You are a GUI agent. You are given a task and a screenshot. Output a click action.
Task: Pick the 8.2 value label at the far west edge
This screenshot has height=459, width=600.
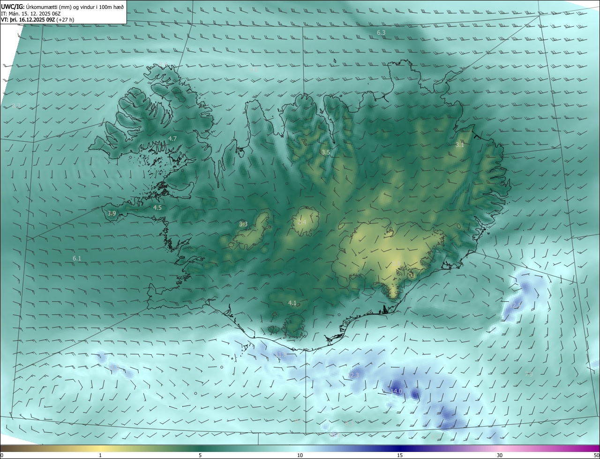(x=16, y=106)
